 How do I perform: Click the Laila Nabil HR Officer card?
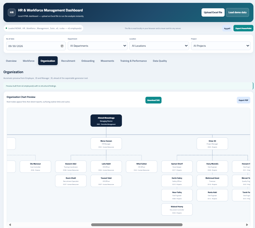click(x=106, y=167)
